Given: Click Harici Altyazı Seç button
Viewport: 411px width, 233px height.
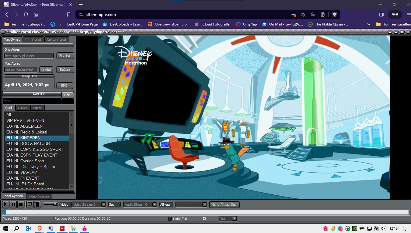Looking at the screenshot, I should coord(225,204).
